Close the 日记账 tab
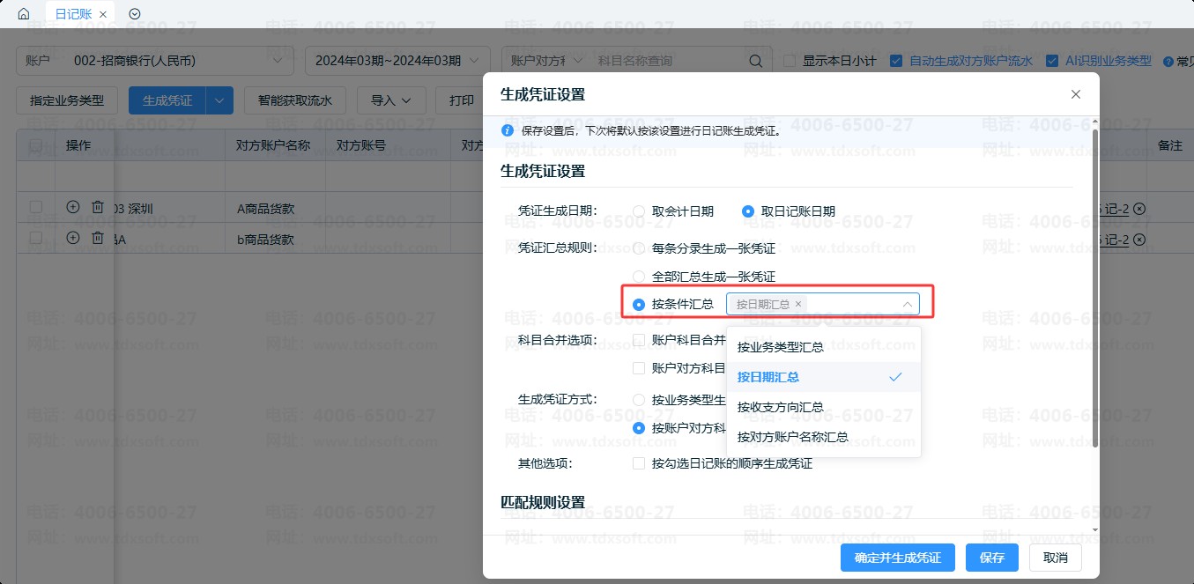 (x=103, y=14)
